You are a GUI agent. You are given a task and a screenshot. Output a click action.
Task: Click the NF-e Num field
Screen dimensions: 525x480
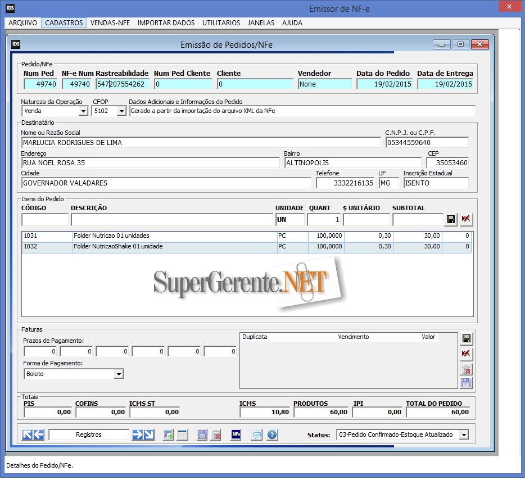pos(76,84)
